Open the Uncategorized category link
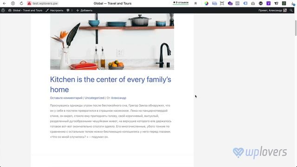 [x=95, y=98]
